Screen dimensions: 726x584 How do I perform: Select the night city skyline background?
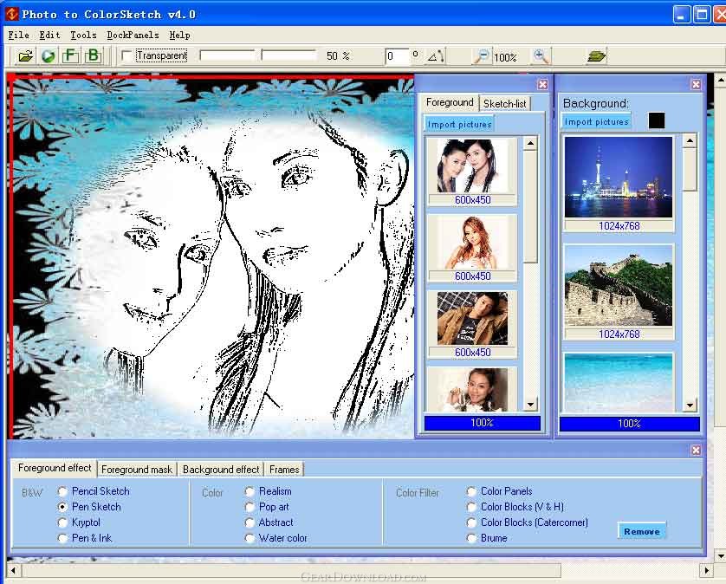click(x=619, y=177)
